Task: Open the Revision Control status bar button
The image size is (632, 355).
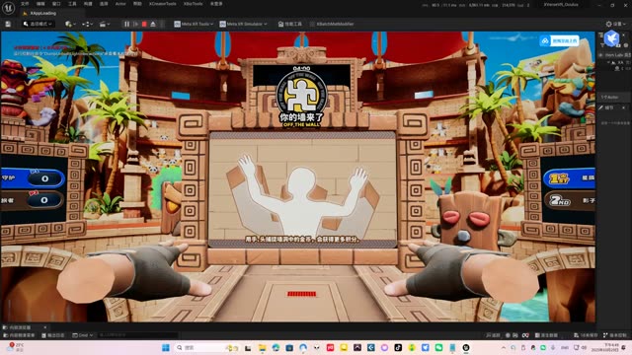Action: [x=615, y=335]
